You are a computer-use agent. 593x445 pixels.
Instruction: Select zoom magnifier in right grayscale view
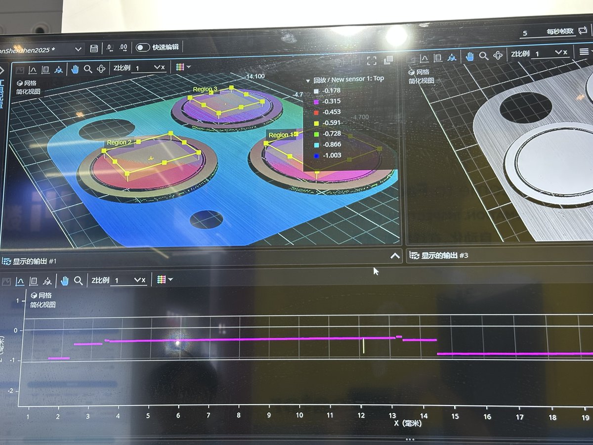pos(484,56)
